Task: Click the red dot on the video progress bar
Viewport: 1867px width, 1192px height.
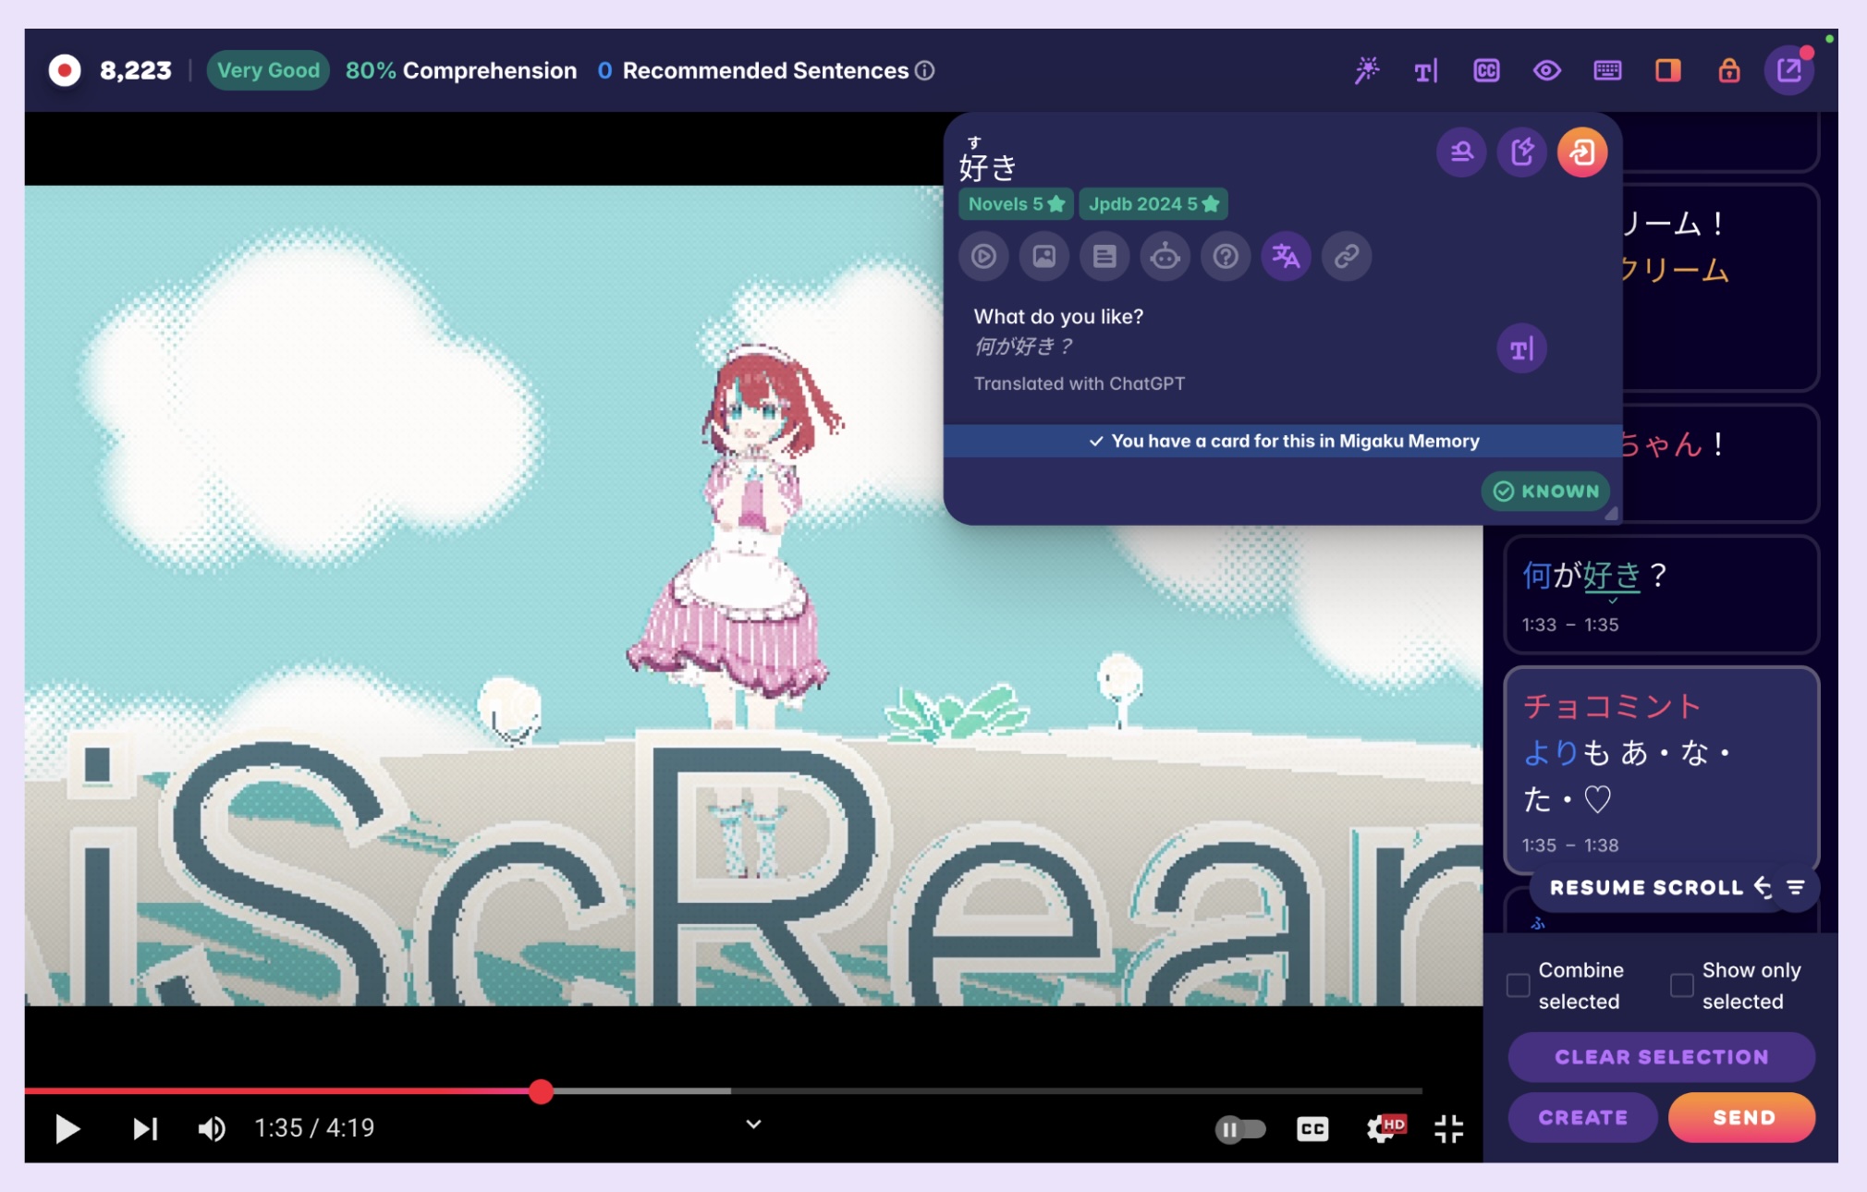Action: click(x=543, y=1092)
